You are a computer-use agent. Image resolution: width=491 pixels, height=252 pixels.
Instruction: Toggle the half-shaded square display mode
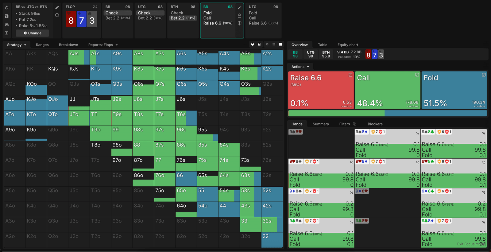(259, 45)
